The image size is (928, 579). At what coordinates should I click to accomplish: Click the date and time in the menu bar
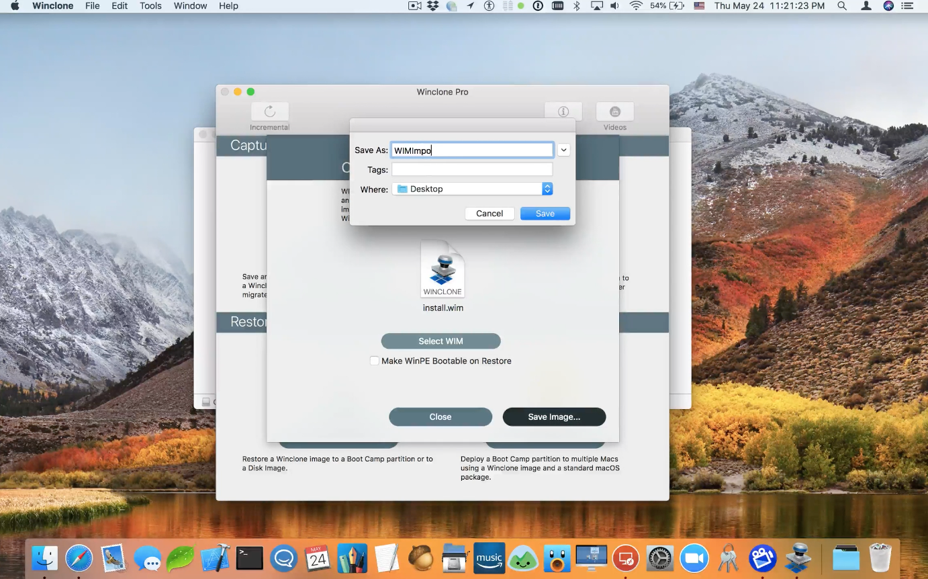[x=770, y=6]
